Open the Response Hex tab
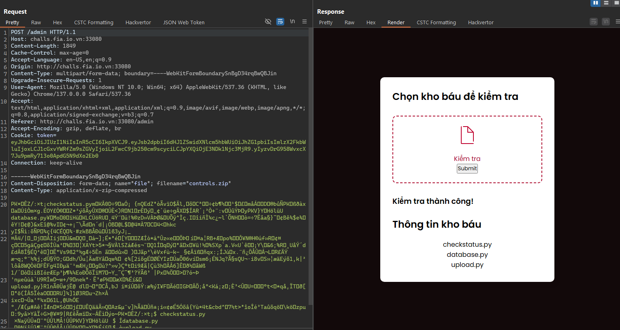The height and width of the screenshot is (330, 620). pyautogui.click(x=371, y=22)
